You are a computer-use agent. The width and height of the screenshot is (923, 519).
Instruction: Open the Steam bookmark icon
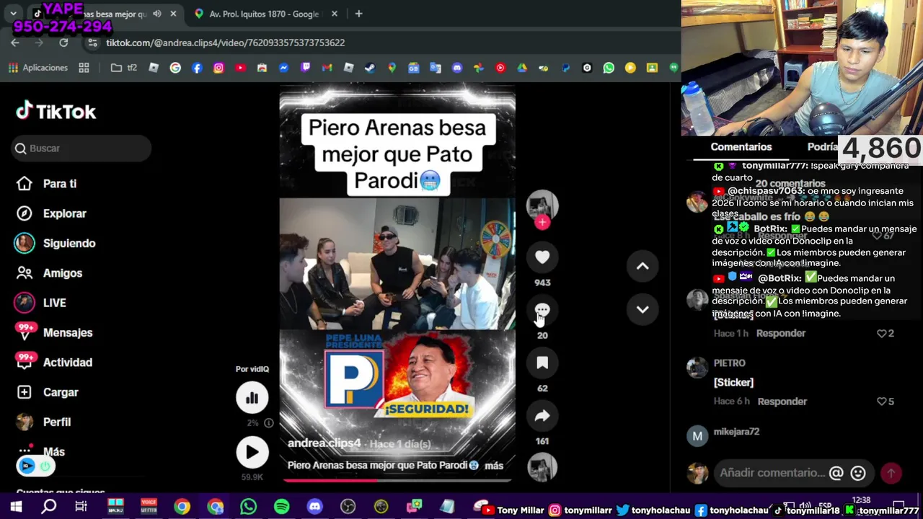[370, 68]
